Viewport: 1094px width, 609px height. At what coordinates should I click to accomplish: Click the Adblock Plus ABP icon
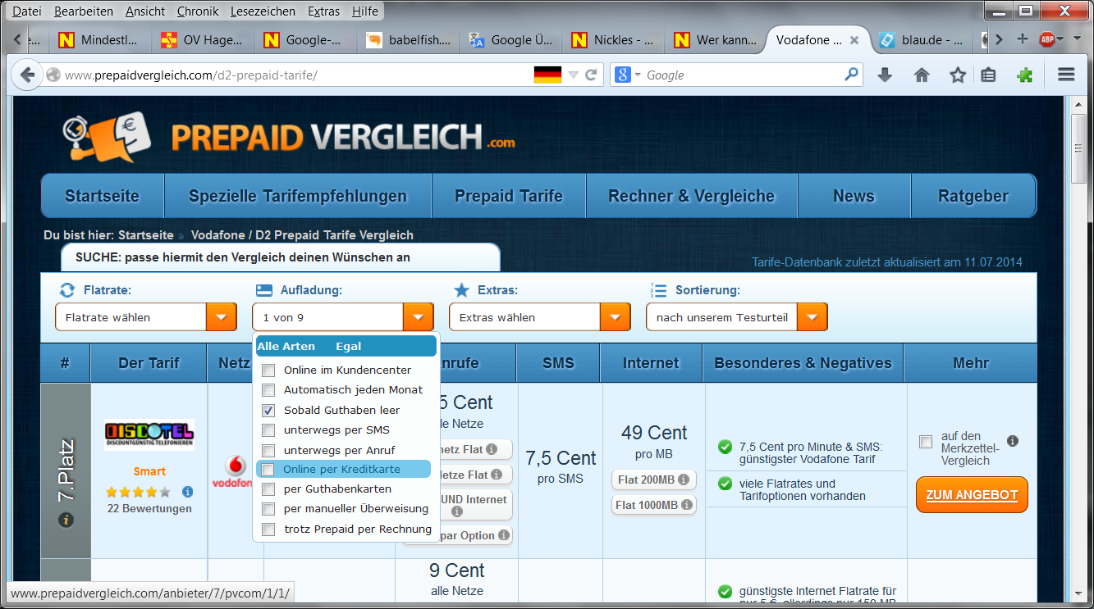[x=1046, y=39]
